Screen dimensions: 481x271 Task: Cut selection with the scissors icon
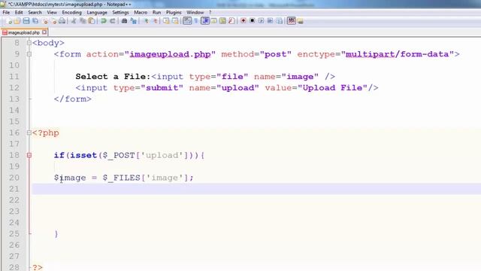click(x=74, y=21)
